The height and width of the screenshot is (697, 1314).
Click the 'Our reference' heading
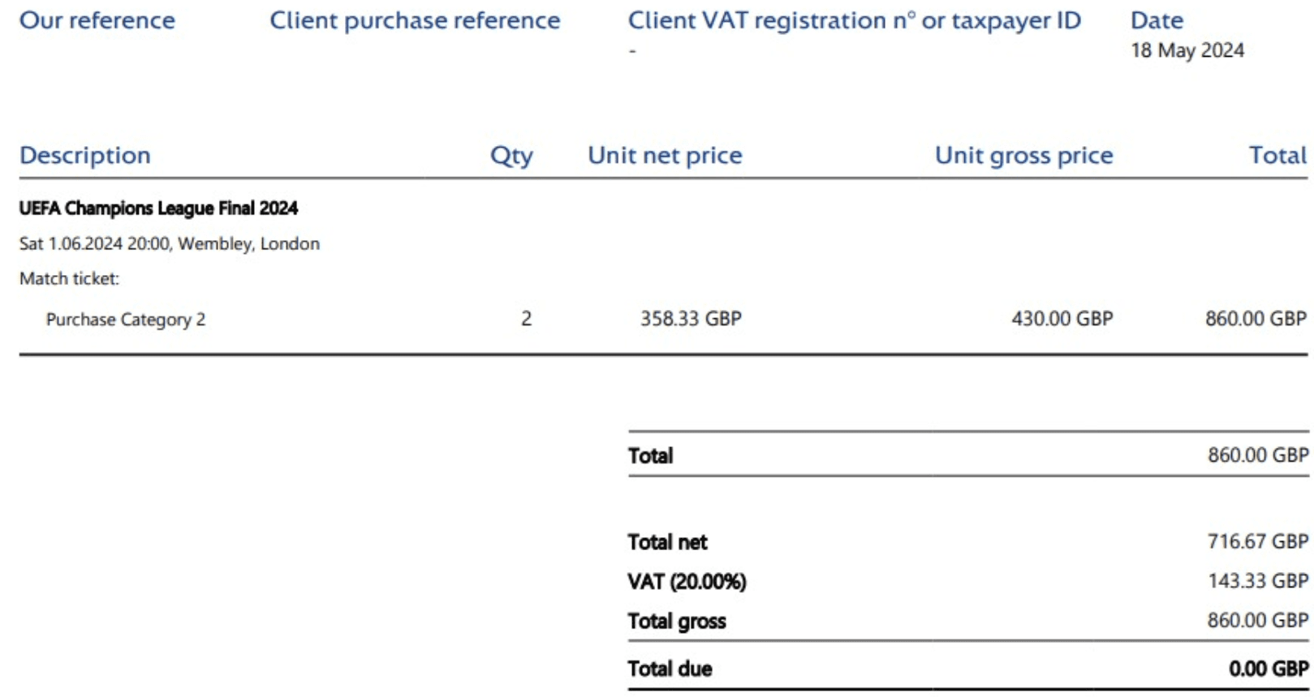click(x=97, y=20)
